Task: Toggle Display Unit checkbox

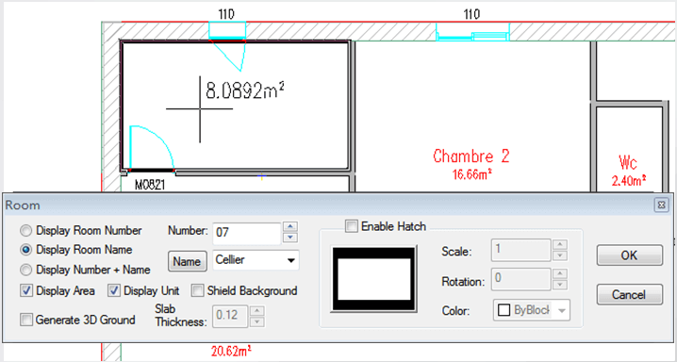Action: [x=114, y=290]
